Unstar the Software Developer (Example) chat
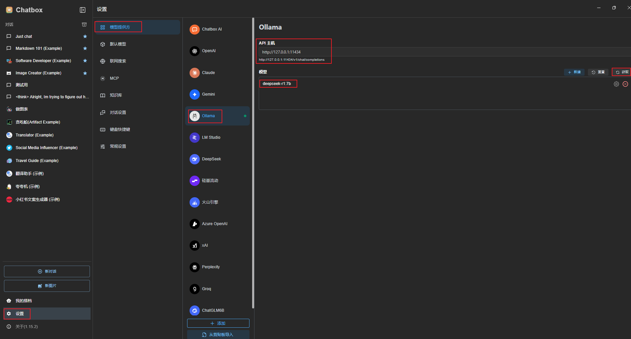The height and width of the screenshot is (339, 631). click(85, 61)
